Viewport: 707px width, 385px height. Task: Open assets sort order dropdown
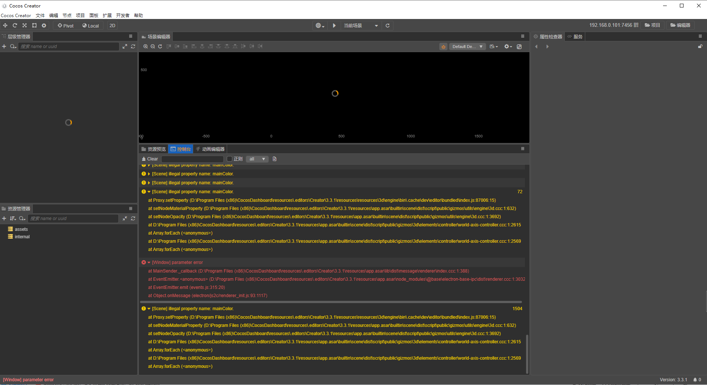pyautogui.click(x=13, y=219)
